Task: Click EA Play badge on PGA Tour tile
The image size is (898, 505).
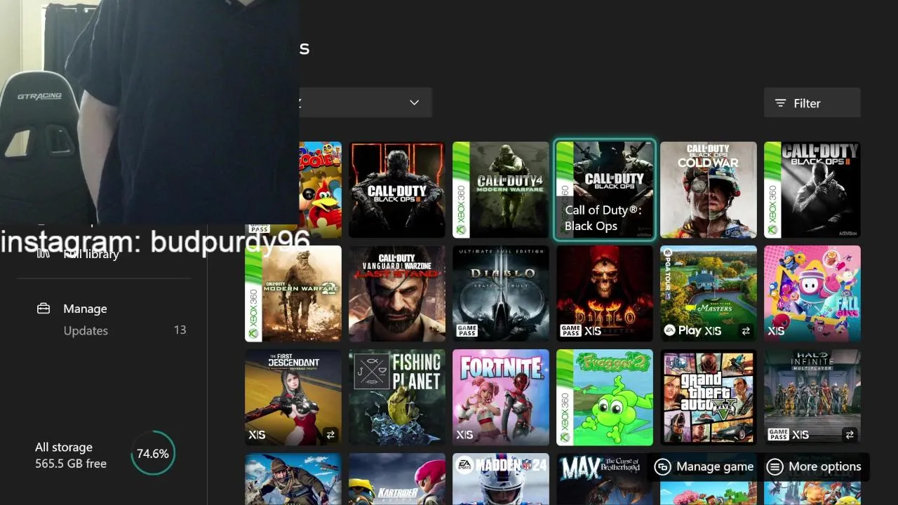Action: 683,330
